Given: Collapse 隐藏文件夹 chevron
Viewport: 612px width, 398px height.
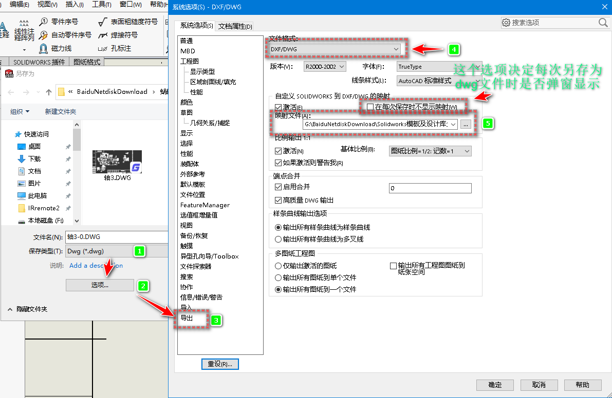Looking at the screenshot, I should (10, 309).
